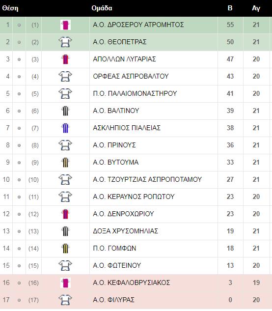Click the status dot for position 10
The width and height of the screenshot is (272, 311).
[19, 180]
